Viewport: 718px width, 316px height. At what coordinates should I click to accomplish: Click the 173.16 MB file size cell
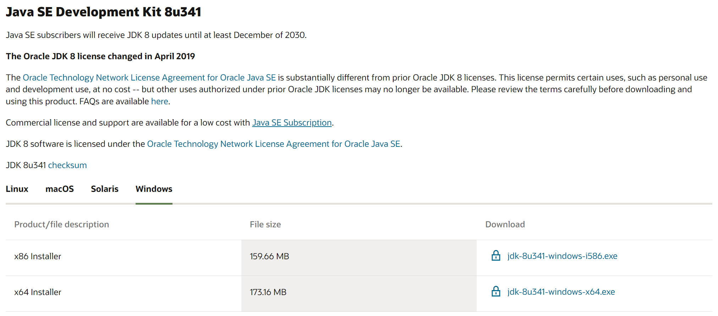pyautogui.click(x=268, y=292)
